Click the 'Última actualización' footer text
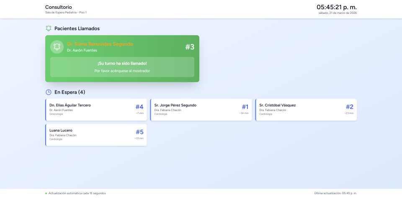The width and height of the screenshot is (402, 198). point(335,193)
